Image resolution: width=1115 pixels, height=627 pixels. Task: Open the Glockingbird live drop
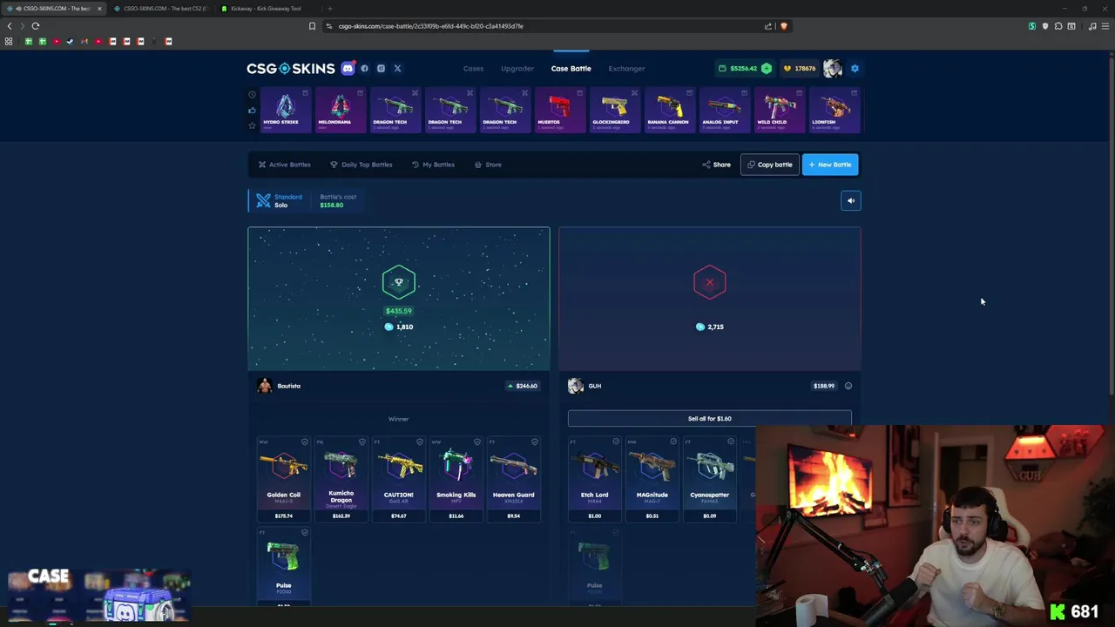pyautogui.click(x=614, y=110)
